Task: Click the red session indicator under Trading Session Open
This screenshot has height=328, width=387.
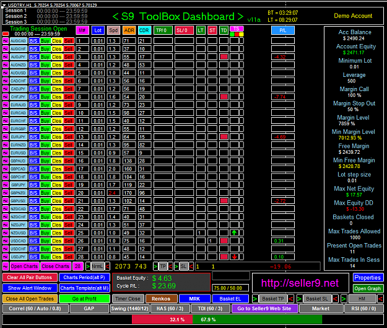Action: (x=6, y=34)
